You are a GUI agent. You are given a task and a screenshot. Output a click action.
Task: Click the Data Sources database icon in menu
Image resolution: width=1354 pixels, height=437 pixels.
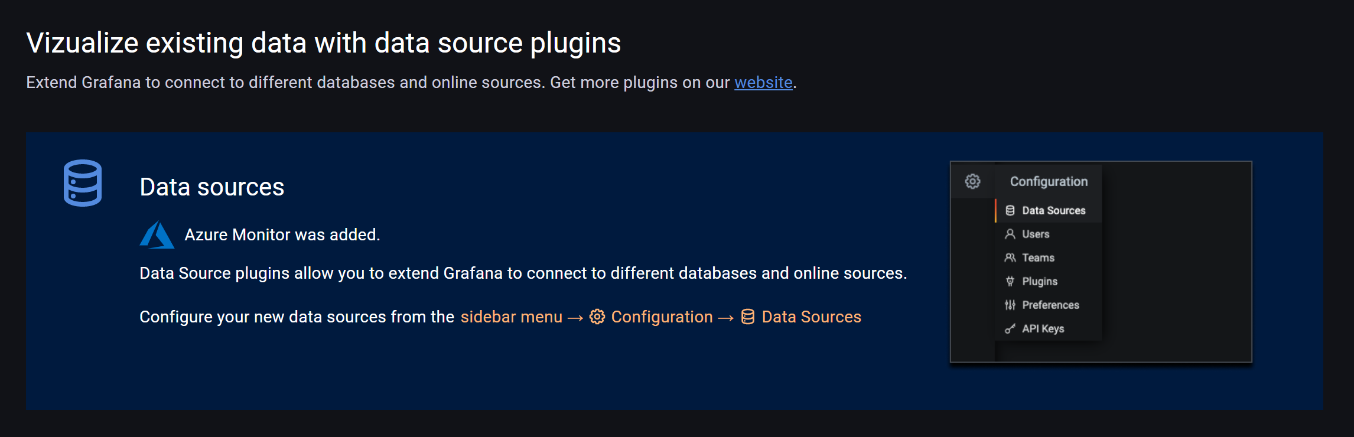(x=1010, y=211)
